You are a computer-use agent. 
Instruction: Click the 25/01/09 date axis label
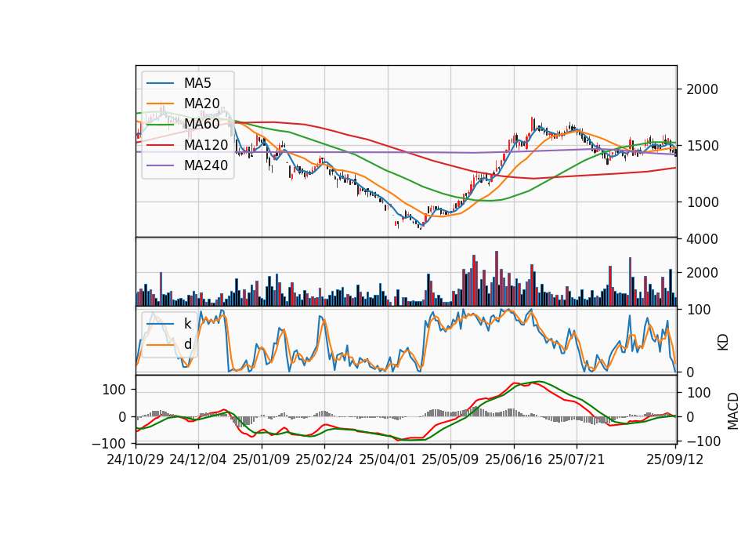coord(262,459)
